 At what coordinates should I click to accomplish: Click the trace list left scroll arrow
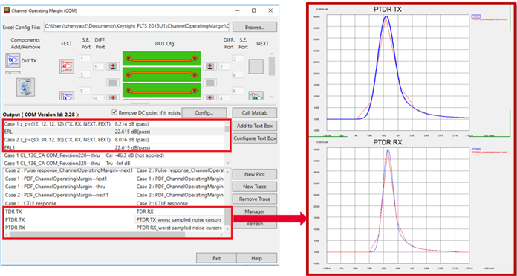7,234
